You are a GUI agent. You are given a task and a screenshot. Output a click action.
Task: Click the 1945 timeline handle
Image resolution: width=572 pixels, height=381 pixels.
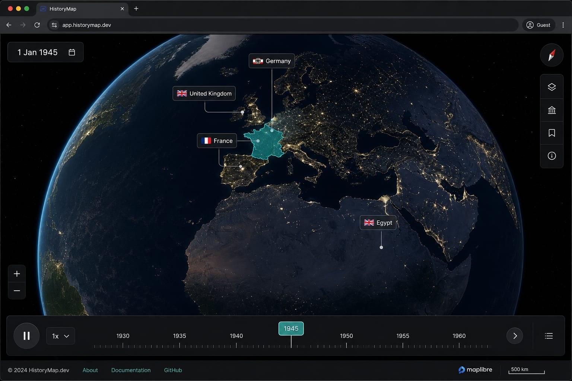pos(291,329)
